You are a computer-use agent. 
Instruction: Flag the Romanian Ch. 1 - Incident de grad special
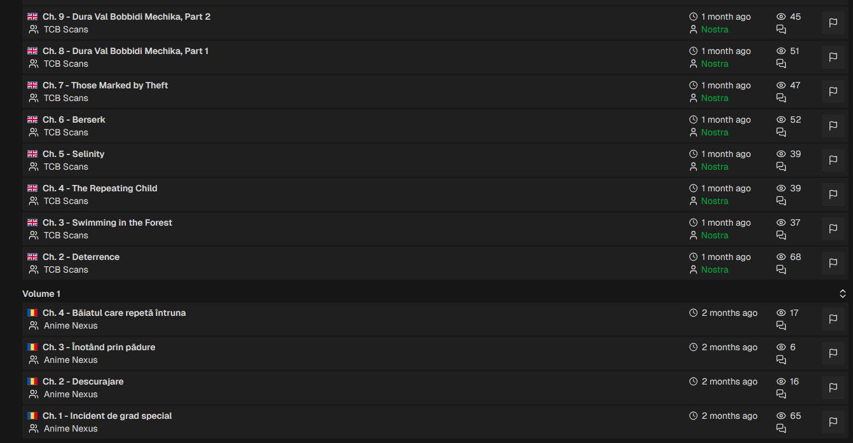[833, 422]
